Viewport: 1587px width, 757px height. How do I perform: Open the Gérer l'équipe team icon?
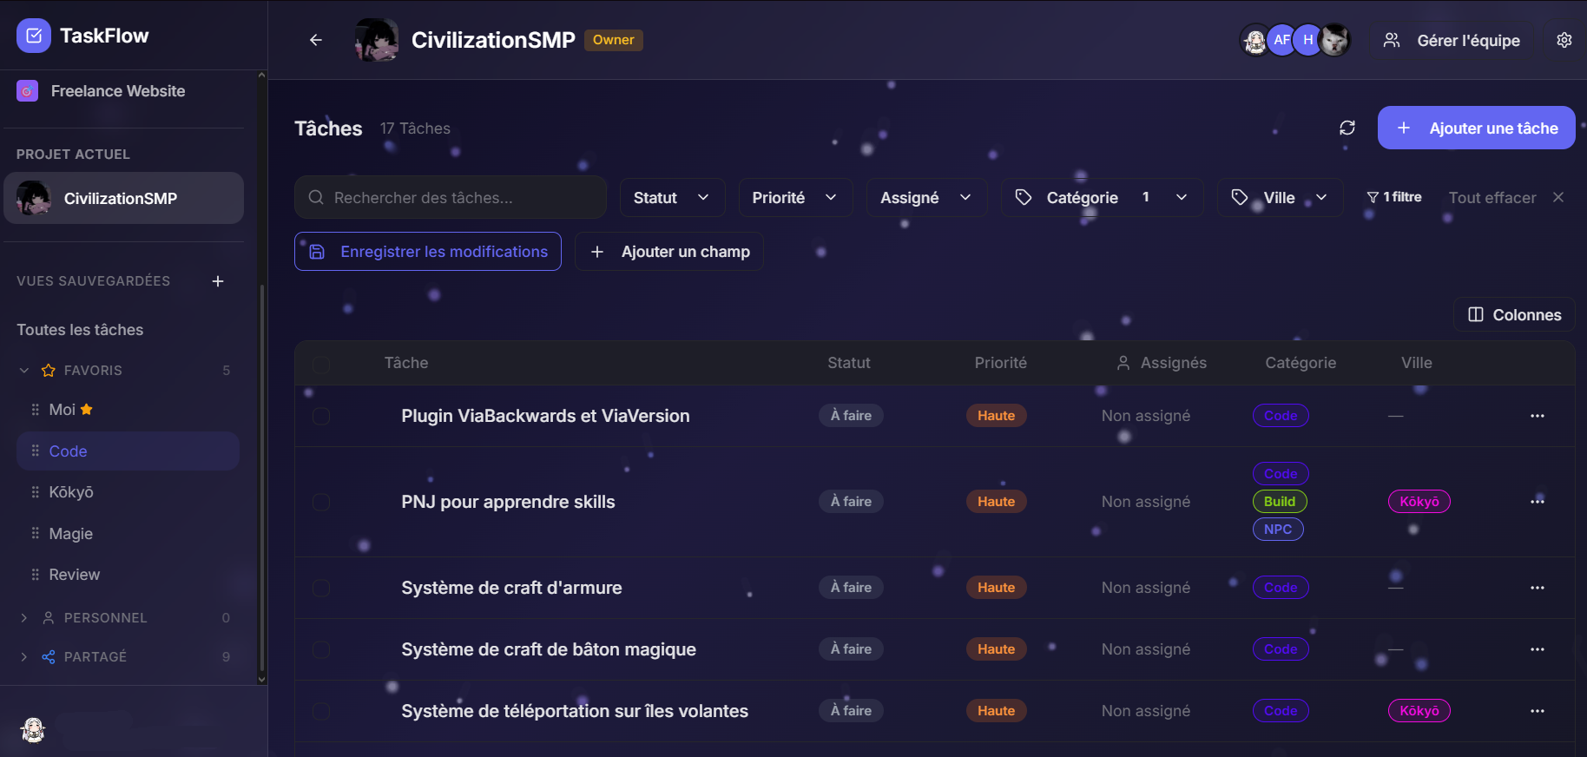[x=1392, y=40]
